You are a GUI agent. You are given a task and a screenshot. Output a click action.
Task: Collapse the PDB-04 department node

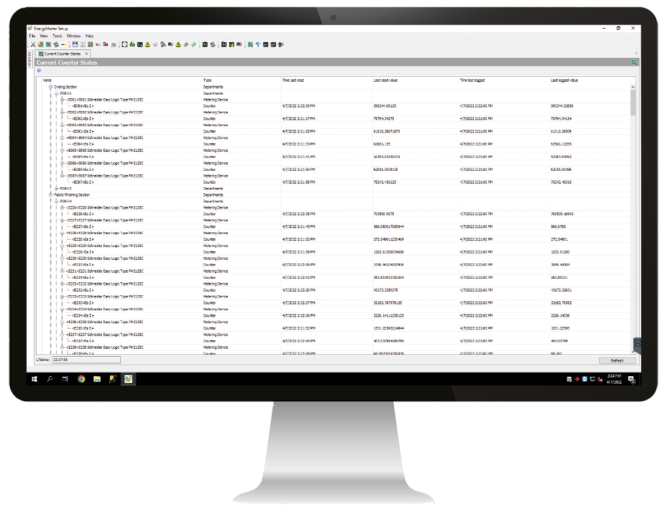(57, 201)
